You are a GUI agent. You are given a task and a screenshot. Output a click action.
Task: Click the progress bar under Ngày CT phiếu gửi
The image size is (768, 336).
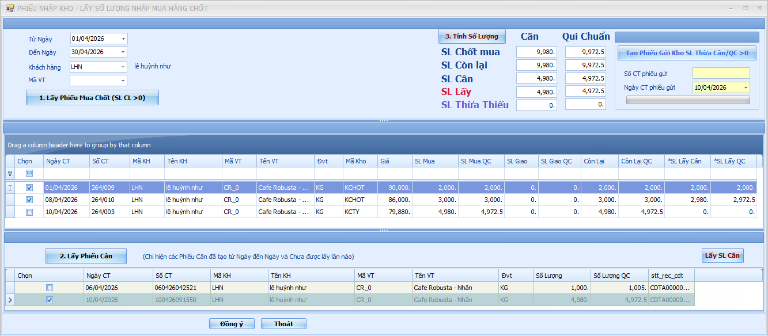tap(687, 100)
